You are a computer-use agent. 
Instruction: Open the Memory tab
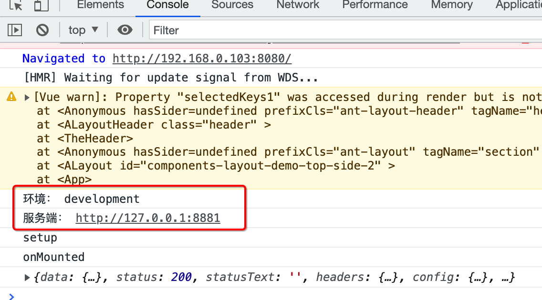pos(451,5)
